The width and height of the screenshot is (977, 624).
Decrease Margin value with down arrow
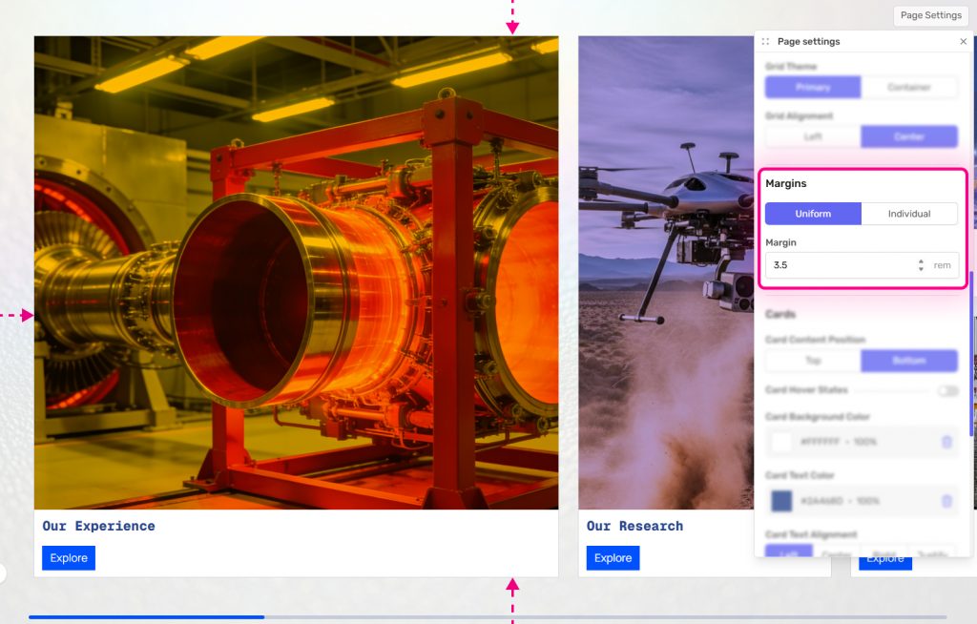(x=921, y=269)
